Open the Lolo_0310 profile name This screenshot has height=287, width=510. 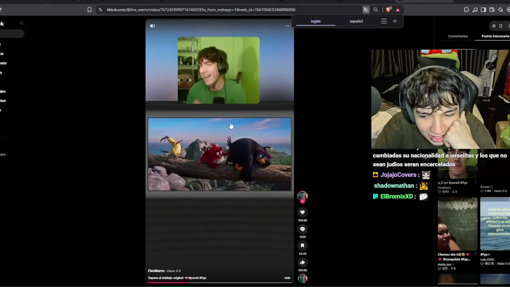(x=487, y=259)
